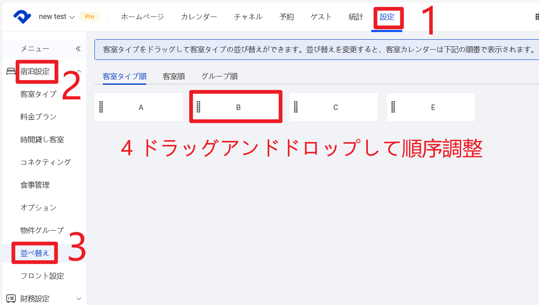Open the new test property dropdown
The height and width of the screenshot is (305, 539).
[x=56, y=17]
